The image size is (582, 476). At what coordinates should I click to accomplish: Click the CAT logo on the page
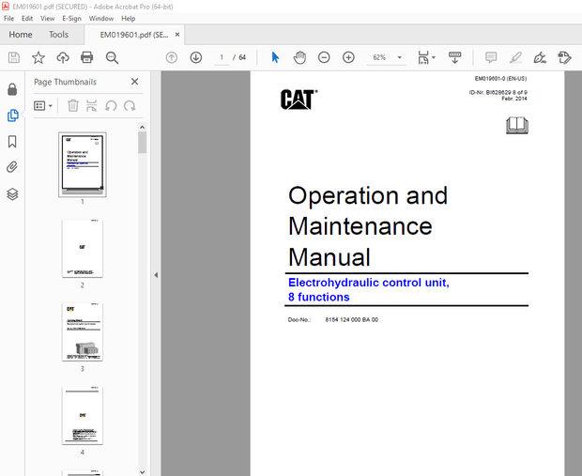tap(299, 100)
